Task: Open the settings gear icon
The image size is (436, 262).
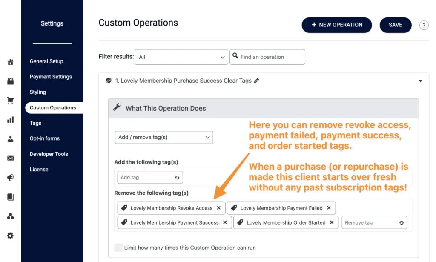Action: (x=10, y=236)
